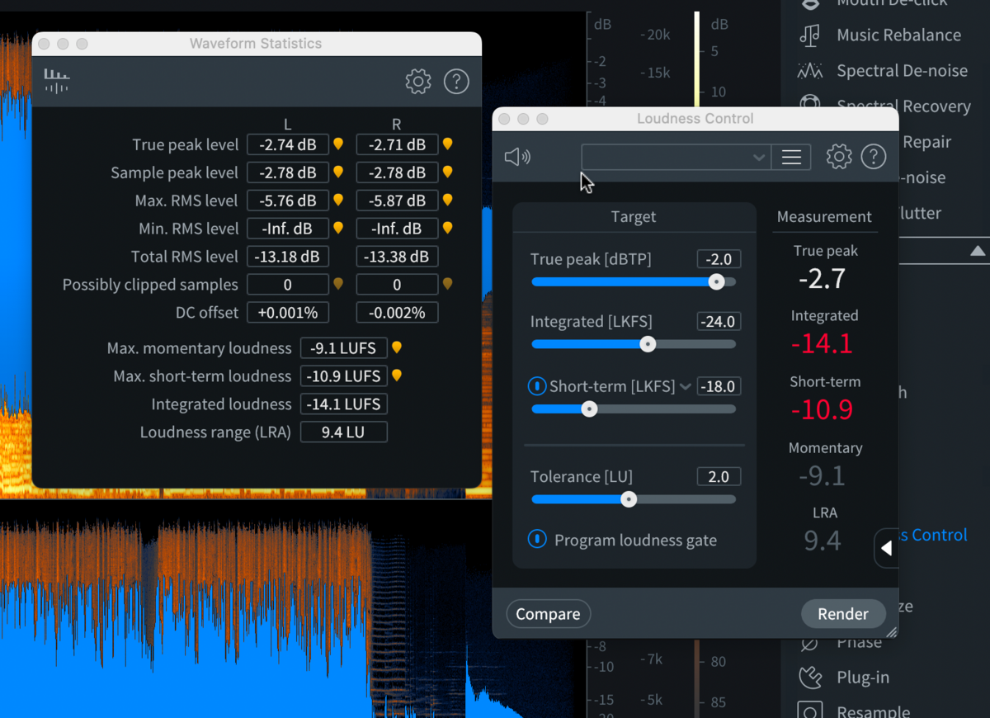Click the measured True peak reading -2.7

pos(823,278)
